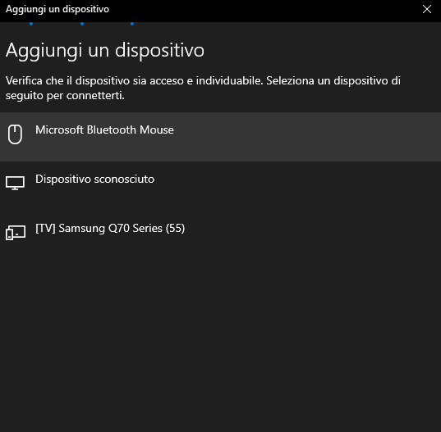
Task: Click the [TV] tag of the Samsung entry
Action: (45, 228)
